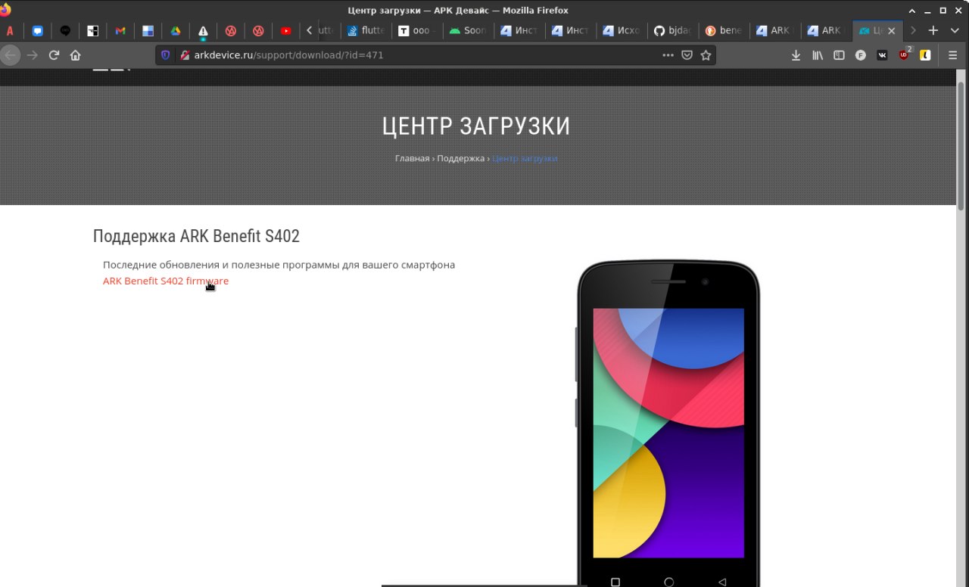Switch to the Stack Overflow 'flutte' tab
Image resolution: width=969 pixels, height=587 pixels.
click(366, 31)
